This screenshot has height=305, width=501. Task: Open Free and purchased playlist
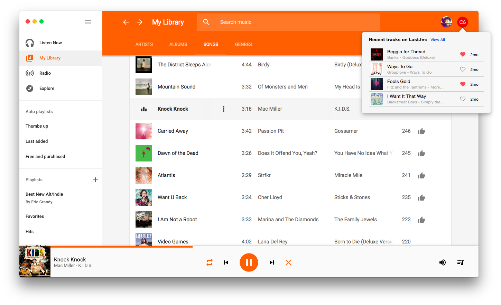[45, 157]
